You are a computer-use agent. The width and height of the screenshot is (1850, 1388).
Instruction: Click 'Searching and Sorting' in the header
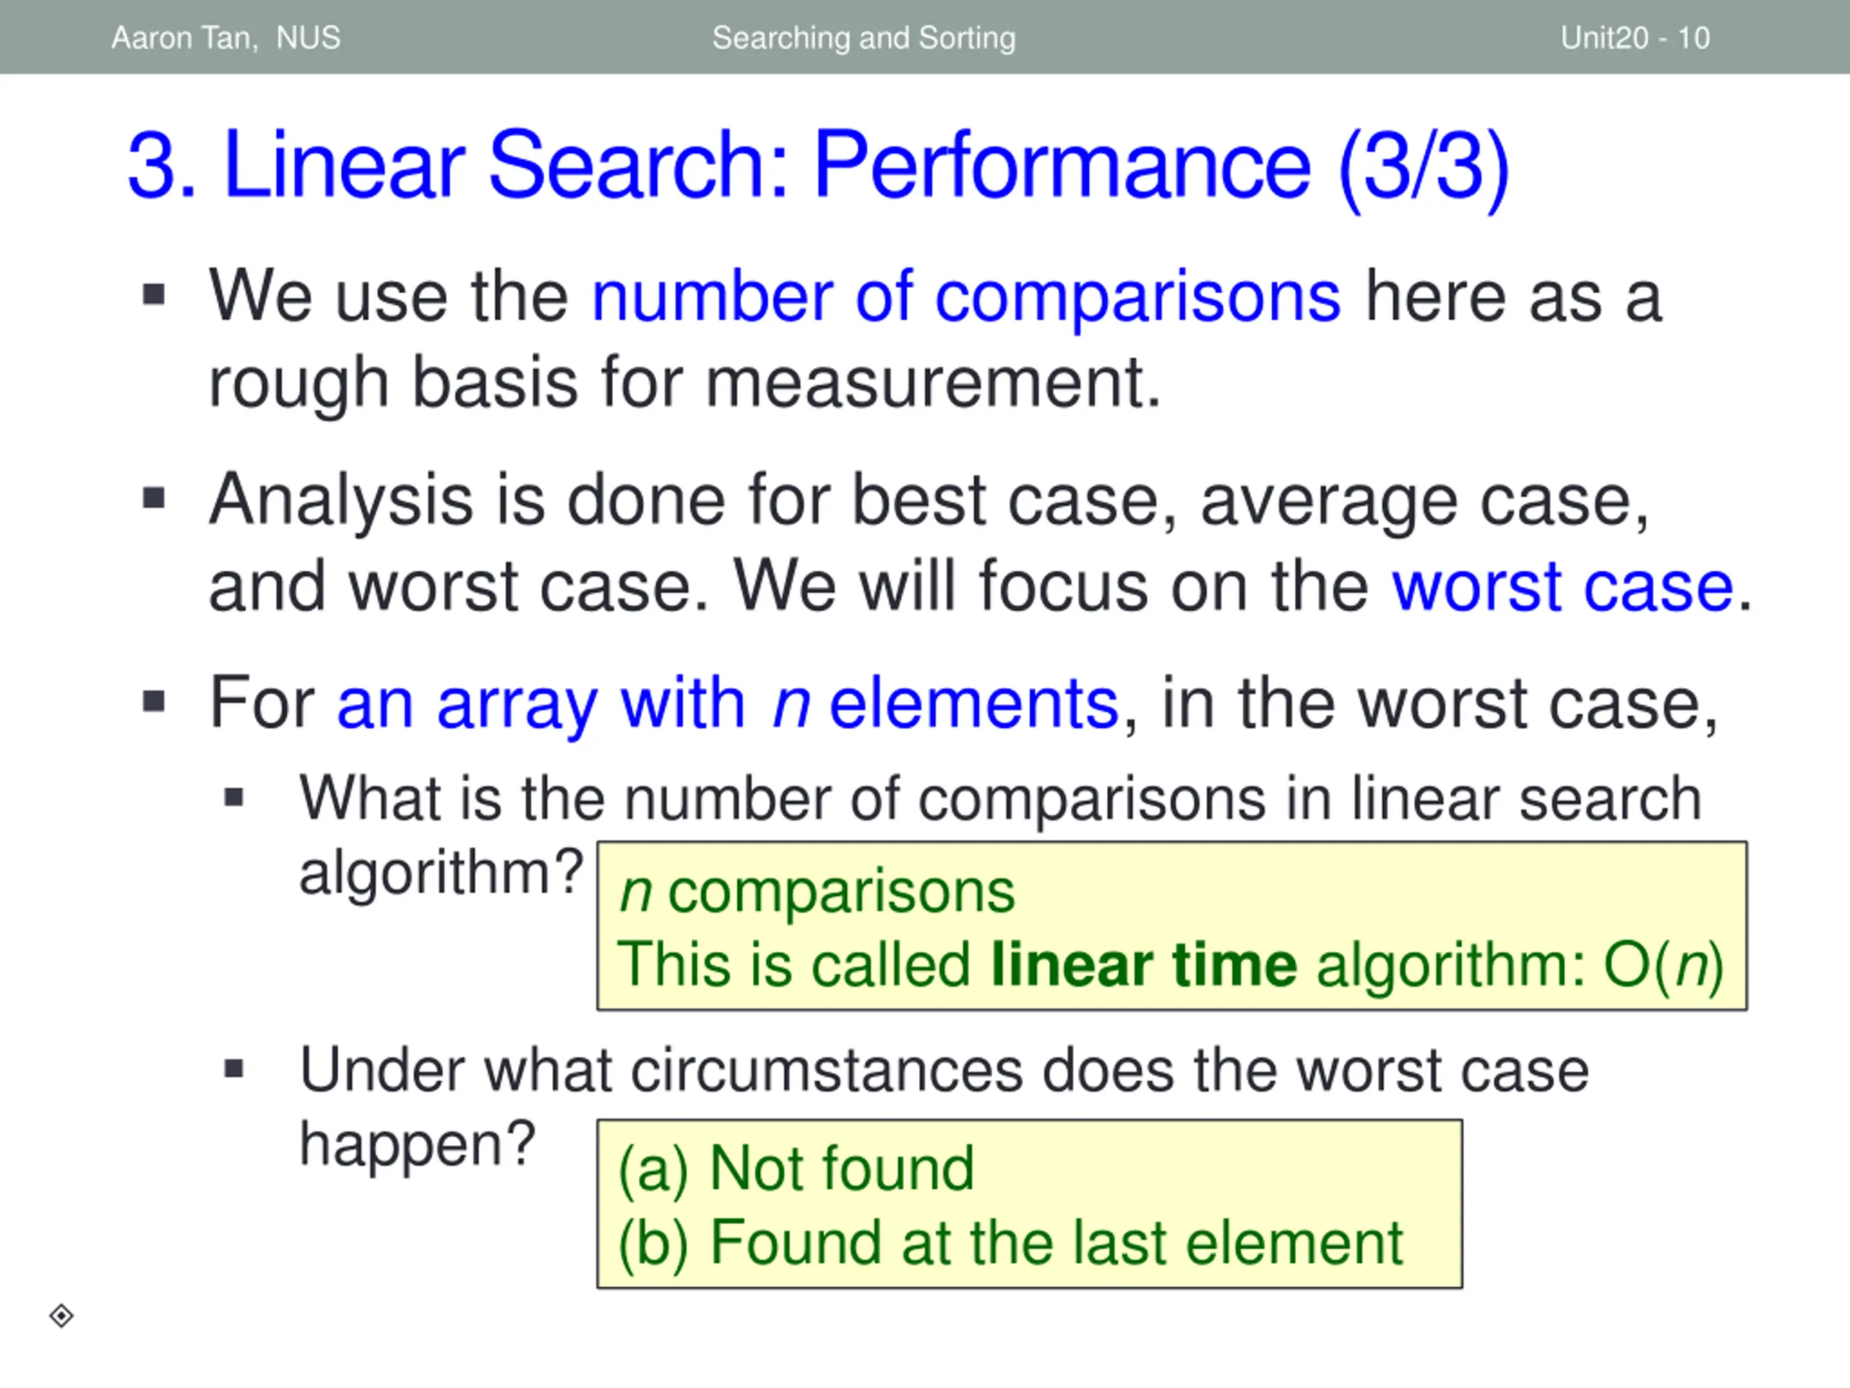(864, 38)
